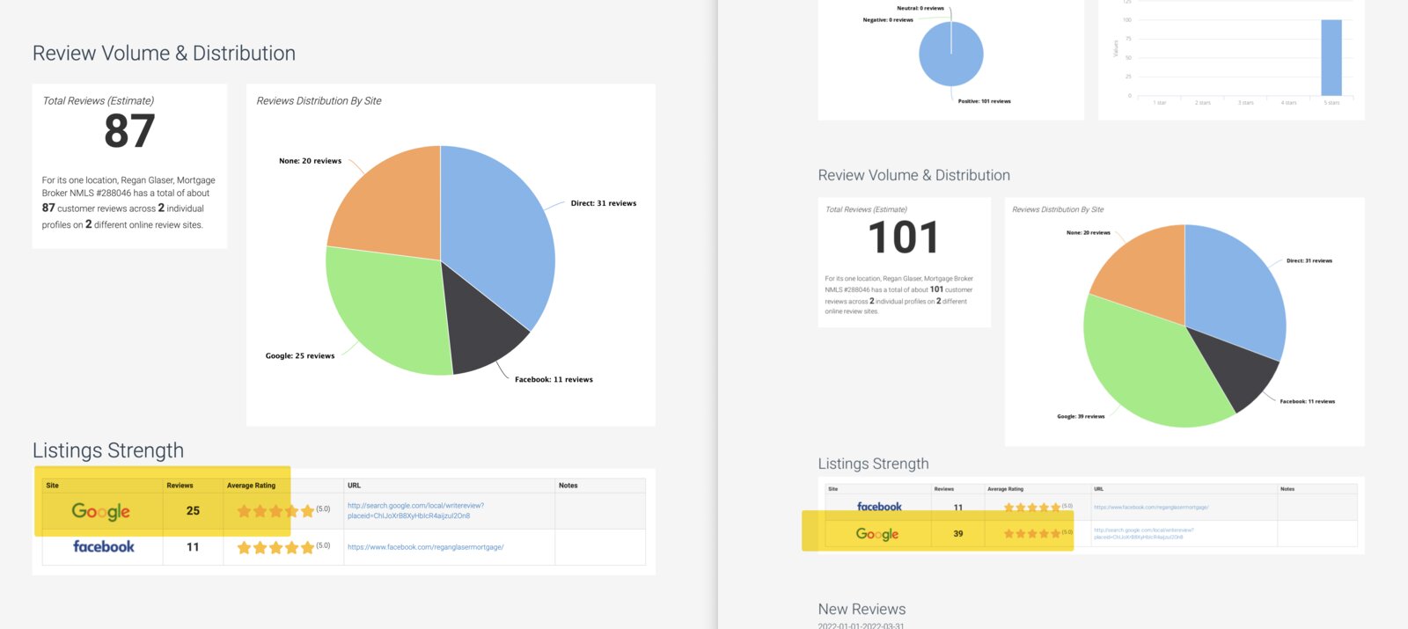Open the facebook URL in the 101-review report
Image resolution: width=1408 pixels, height=629 pixels.
1151,508
